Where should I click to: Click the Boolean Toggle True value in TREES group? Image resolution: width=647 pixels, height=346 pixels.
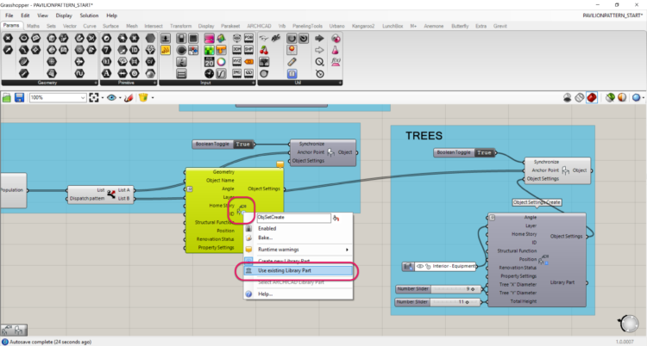tap(485, 152)
